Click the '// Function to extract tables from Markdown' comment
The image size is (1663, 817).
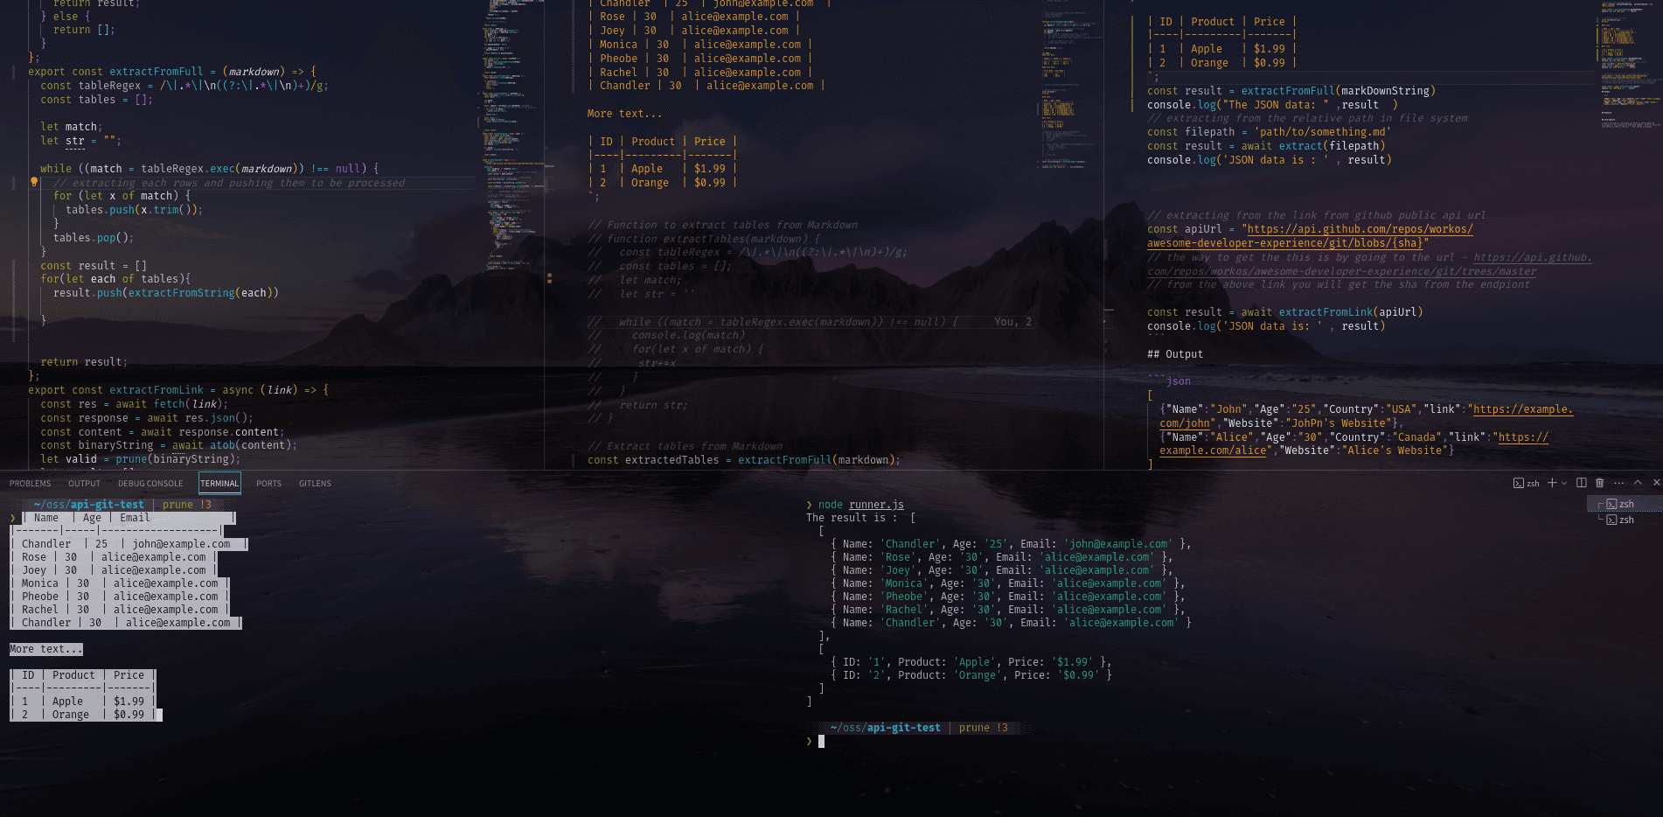click(722, 225)
